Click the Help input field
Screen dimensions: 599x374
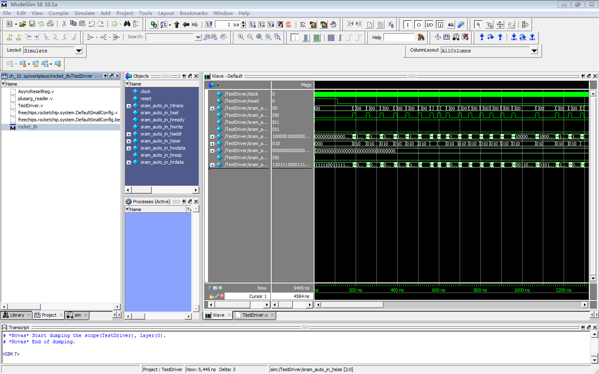point(399,37)
